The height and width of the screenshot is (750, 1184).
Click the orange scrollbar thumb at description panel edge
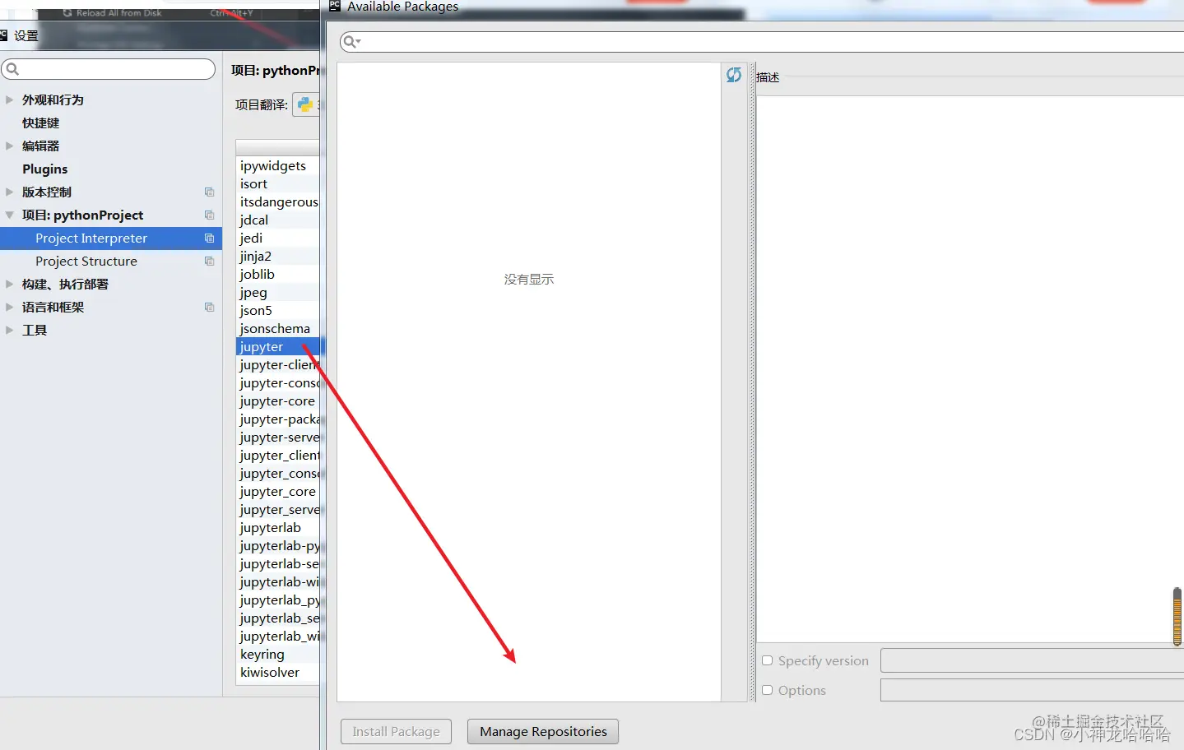tap(1177, 617)
